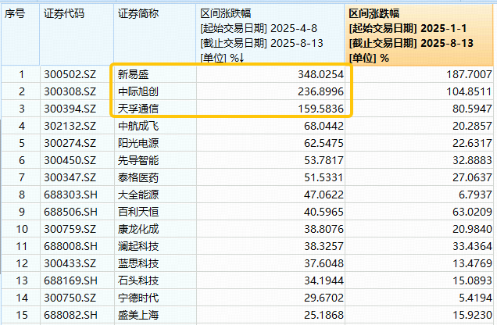
Task: Click the value 22.6317
Action: coord(472,143)
